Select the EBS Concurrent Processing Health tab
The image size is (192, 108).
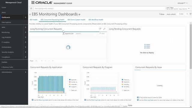(52, 19)
